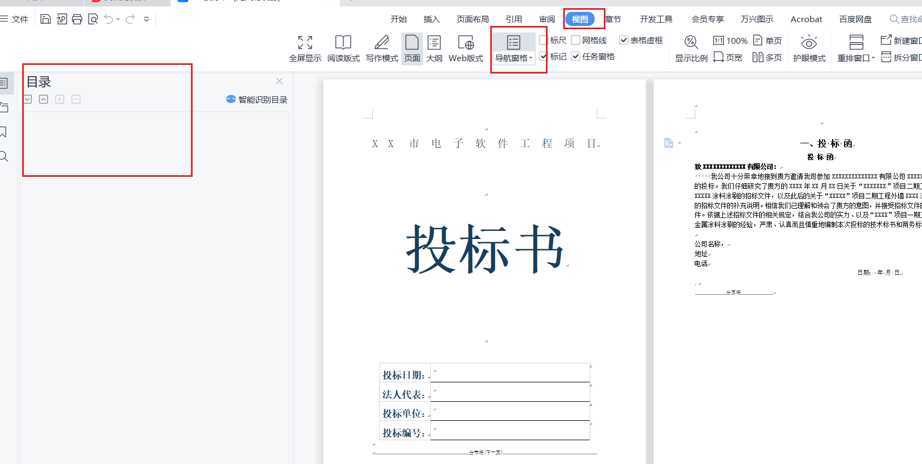
Task: Click the bid date input line
Action: 510,374
